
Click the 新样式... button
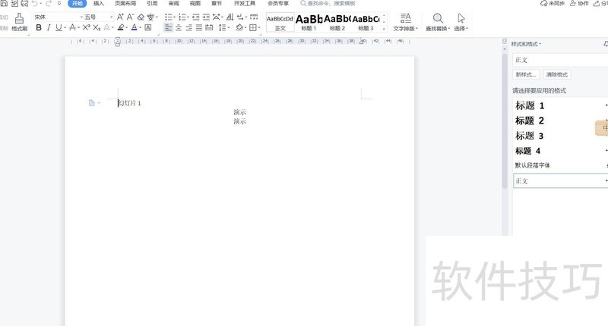(x=526, y=74)
